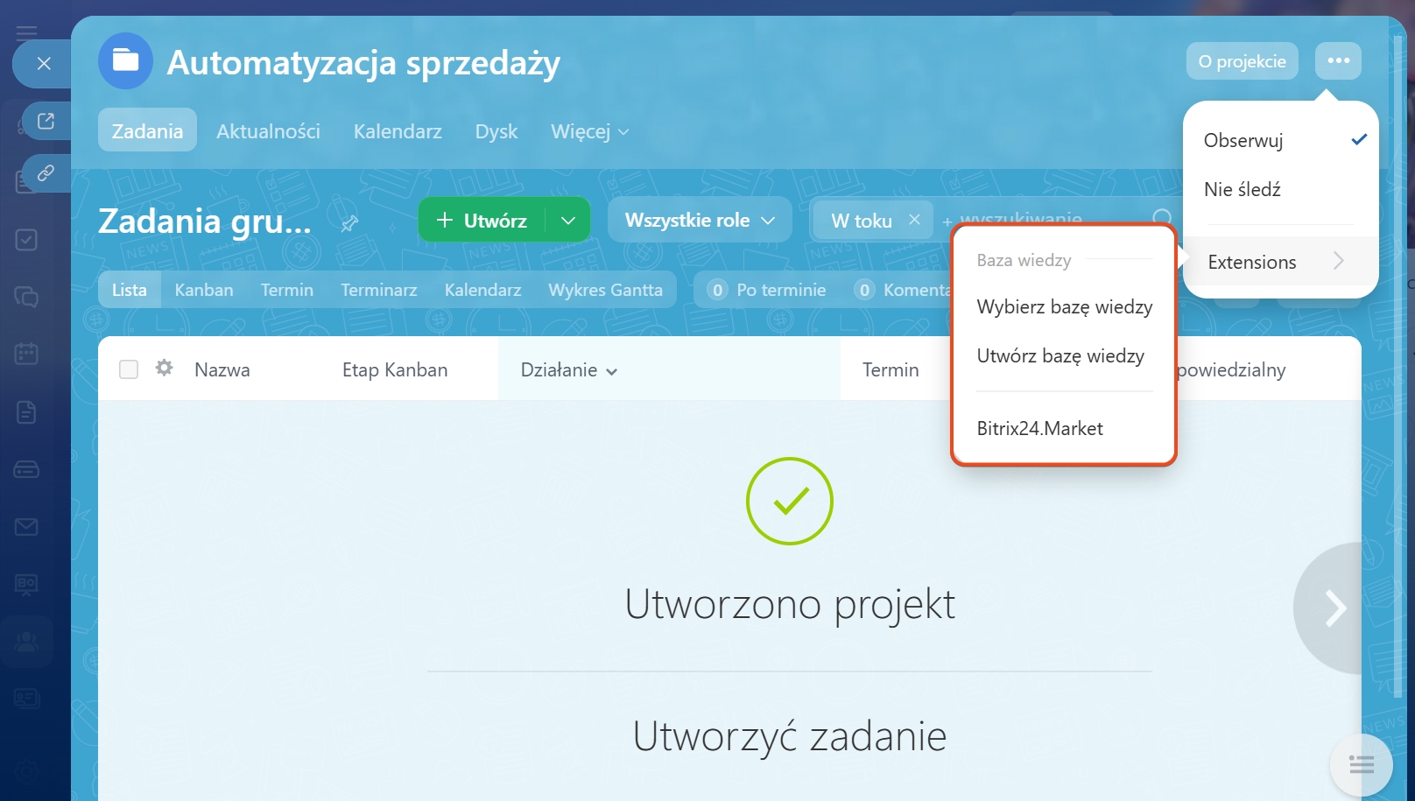Open documents icon in left sidebar

pyautogui.click(x=26, y=411)
